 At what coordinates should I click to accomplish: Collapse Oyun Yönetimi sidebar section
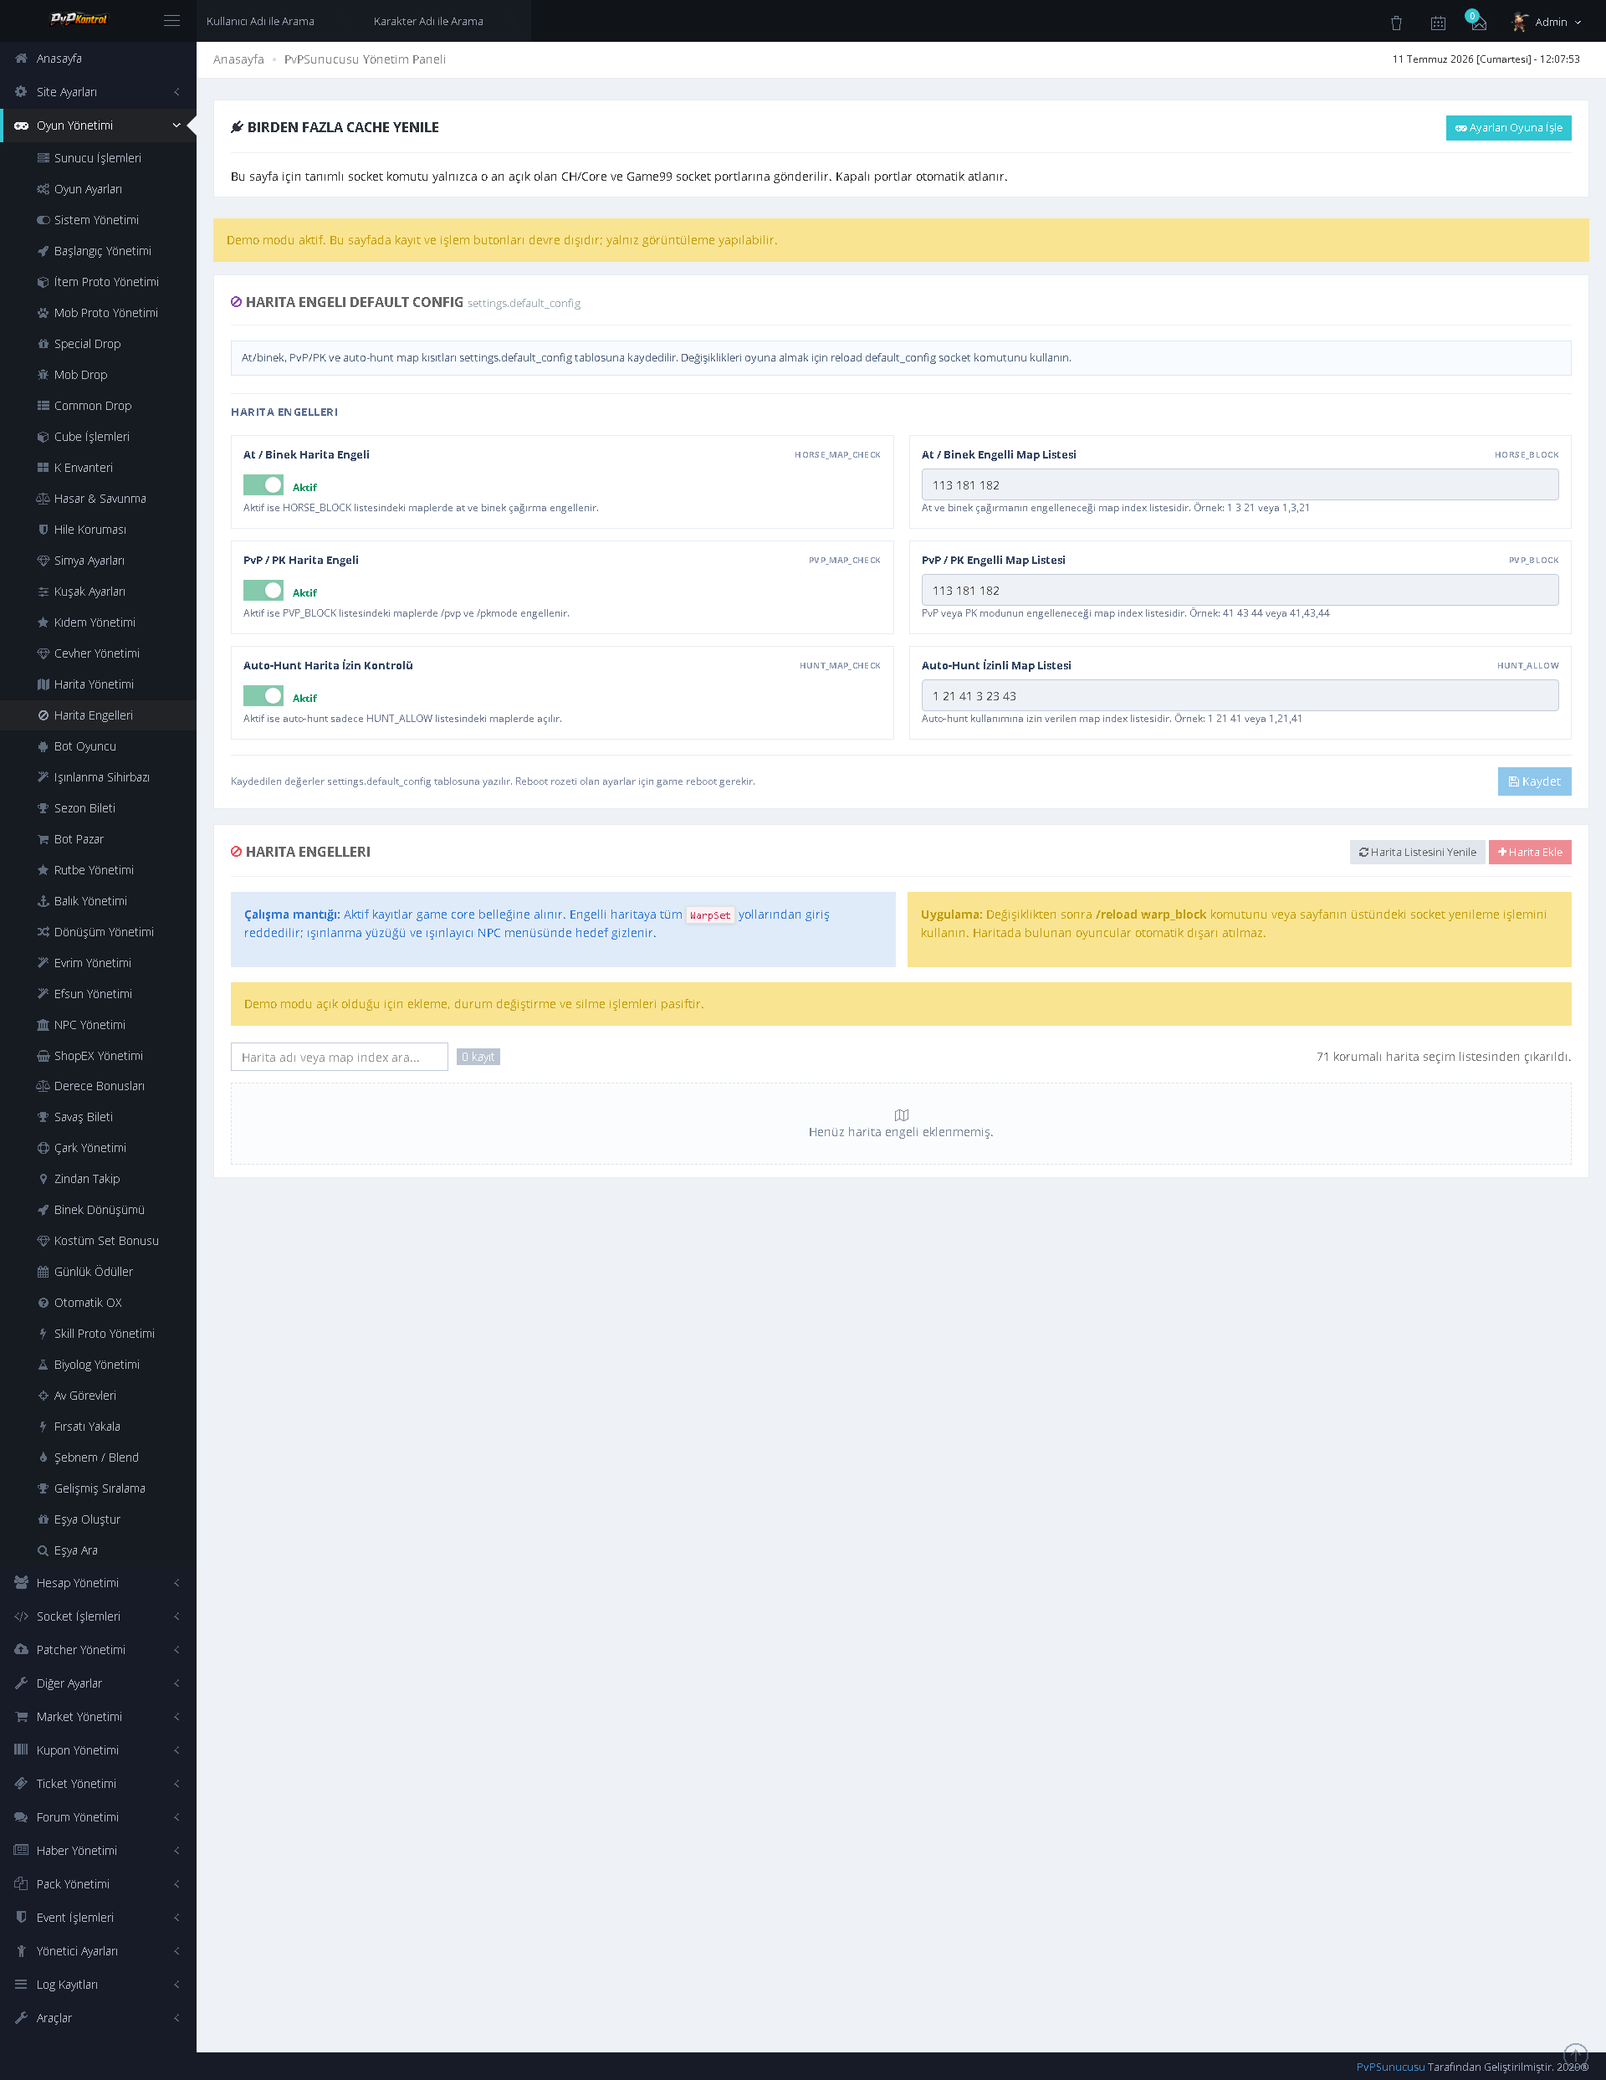(x=98, y=125)
